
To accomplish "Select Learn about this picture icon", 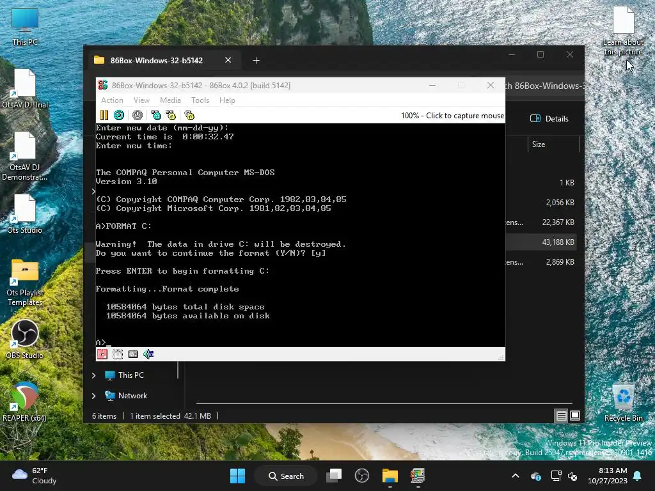I will 623,31.
